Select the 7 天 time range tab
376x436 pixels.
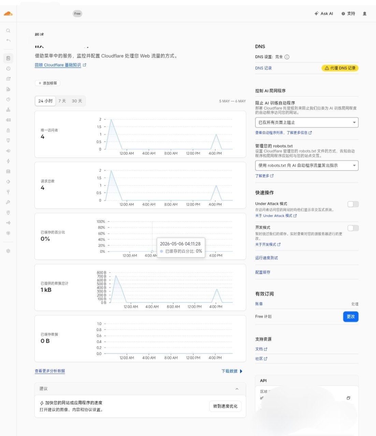coord(62,101)
